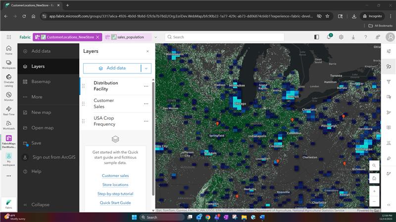Open the help question mark
Screen dimensions: 396x222
pos(365,37)
